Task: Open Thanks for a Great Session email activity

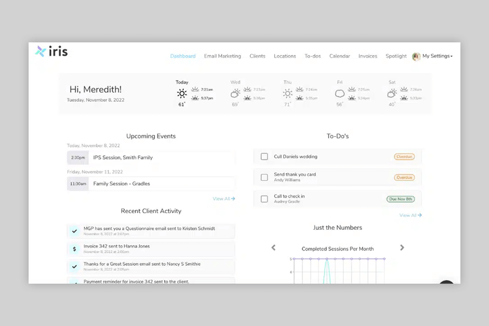Action: [151, 267]
